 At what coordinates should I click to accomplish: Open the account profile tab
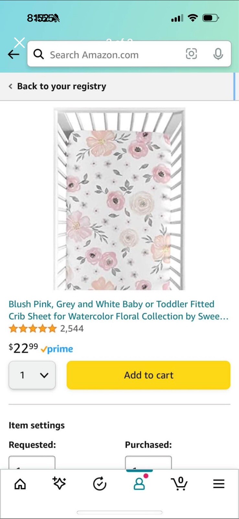click(x=139, y=484)
